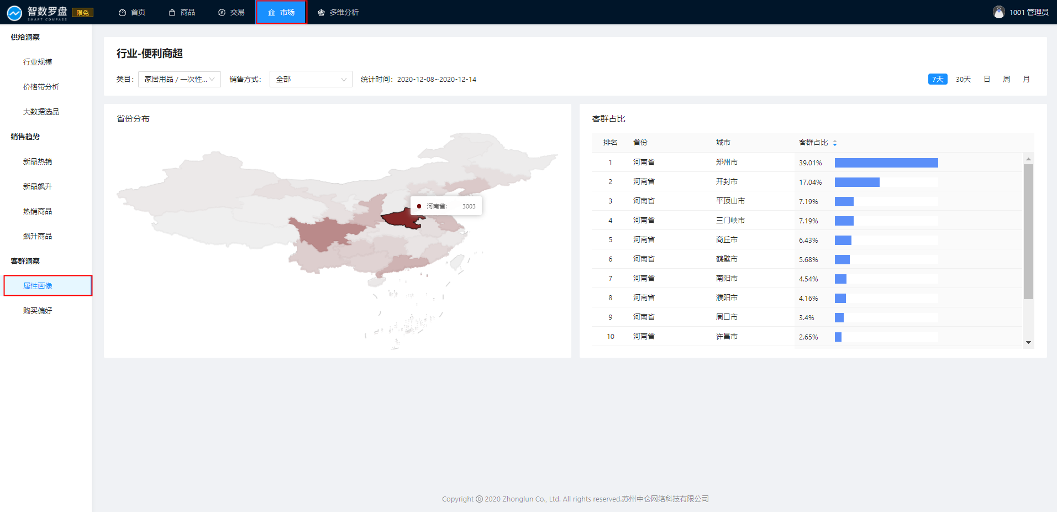The image size is (1057, 512).
Task: Open 购买偏好 in the sidebar
Action: [x=38, y=311]
